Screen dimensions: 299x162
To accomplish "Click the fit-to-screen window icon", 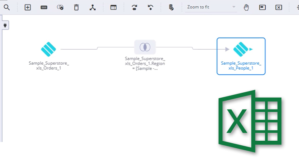I will (262, 8).
